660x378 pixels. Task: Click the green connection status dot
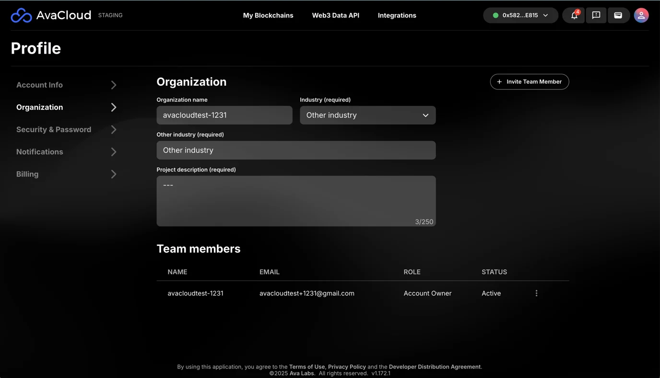[495, 15]
